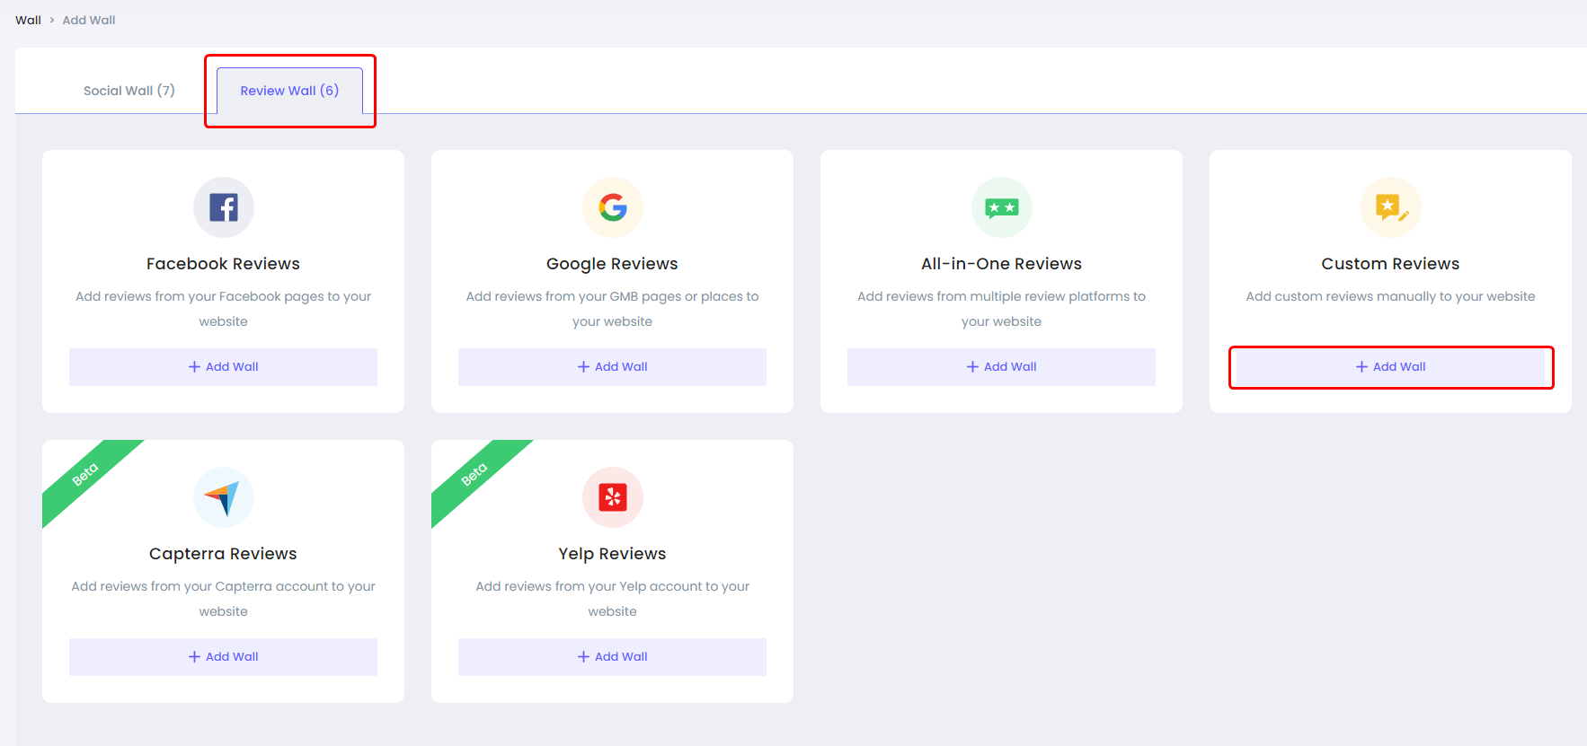
Task: Go to Wall in the breadcrumb
Action: (28, 20)
